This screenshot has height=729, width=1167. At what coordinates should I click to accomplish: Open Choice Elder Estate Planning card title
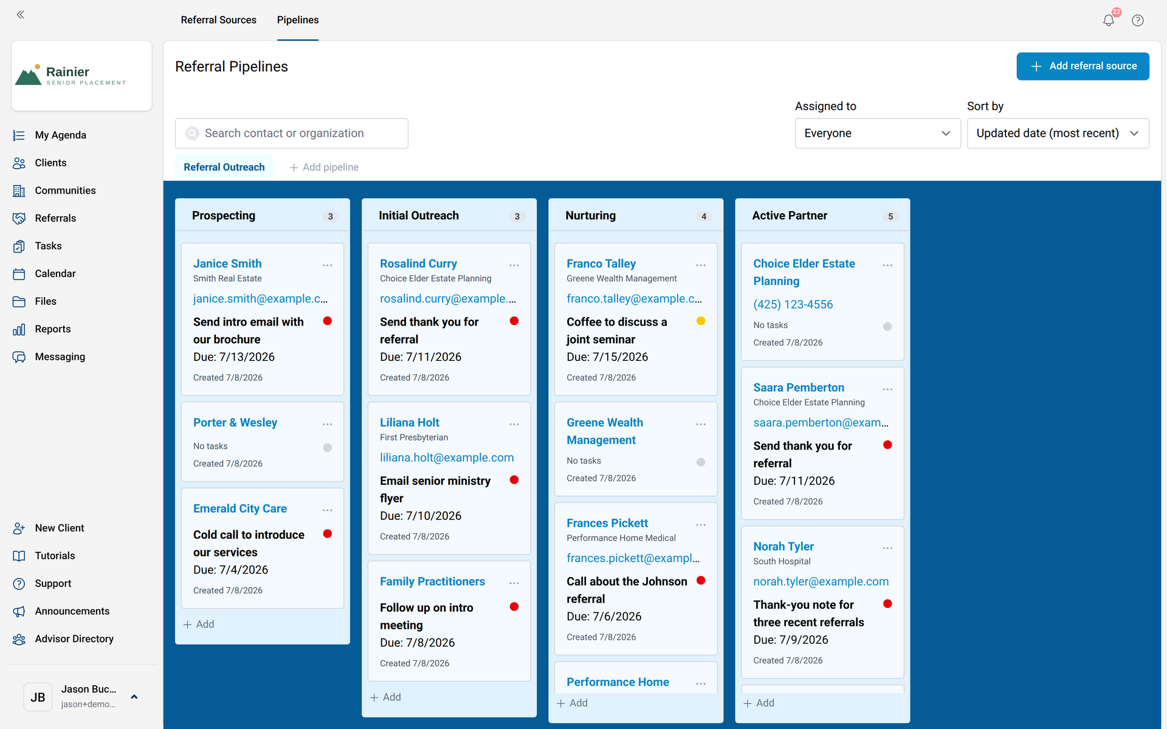point(804,272)
